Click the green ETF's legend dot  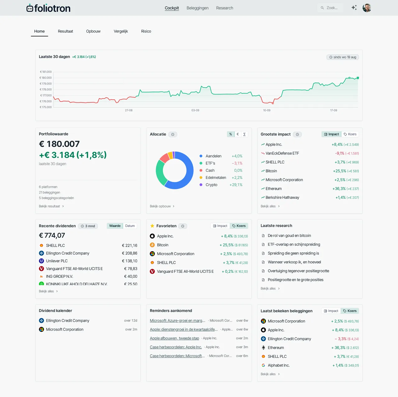click(x=201, y=163)
